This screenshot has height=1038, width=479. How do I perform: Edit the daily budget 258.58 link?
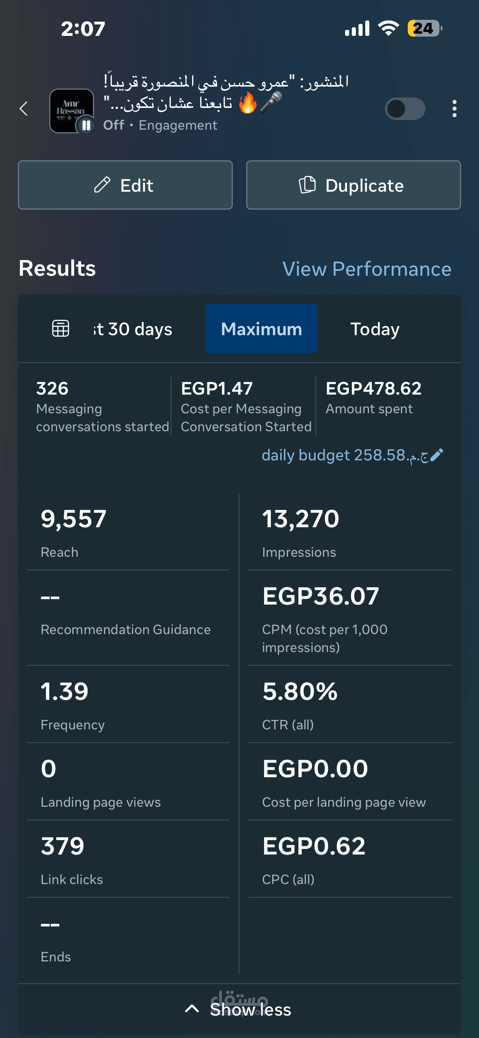point(345,455)
